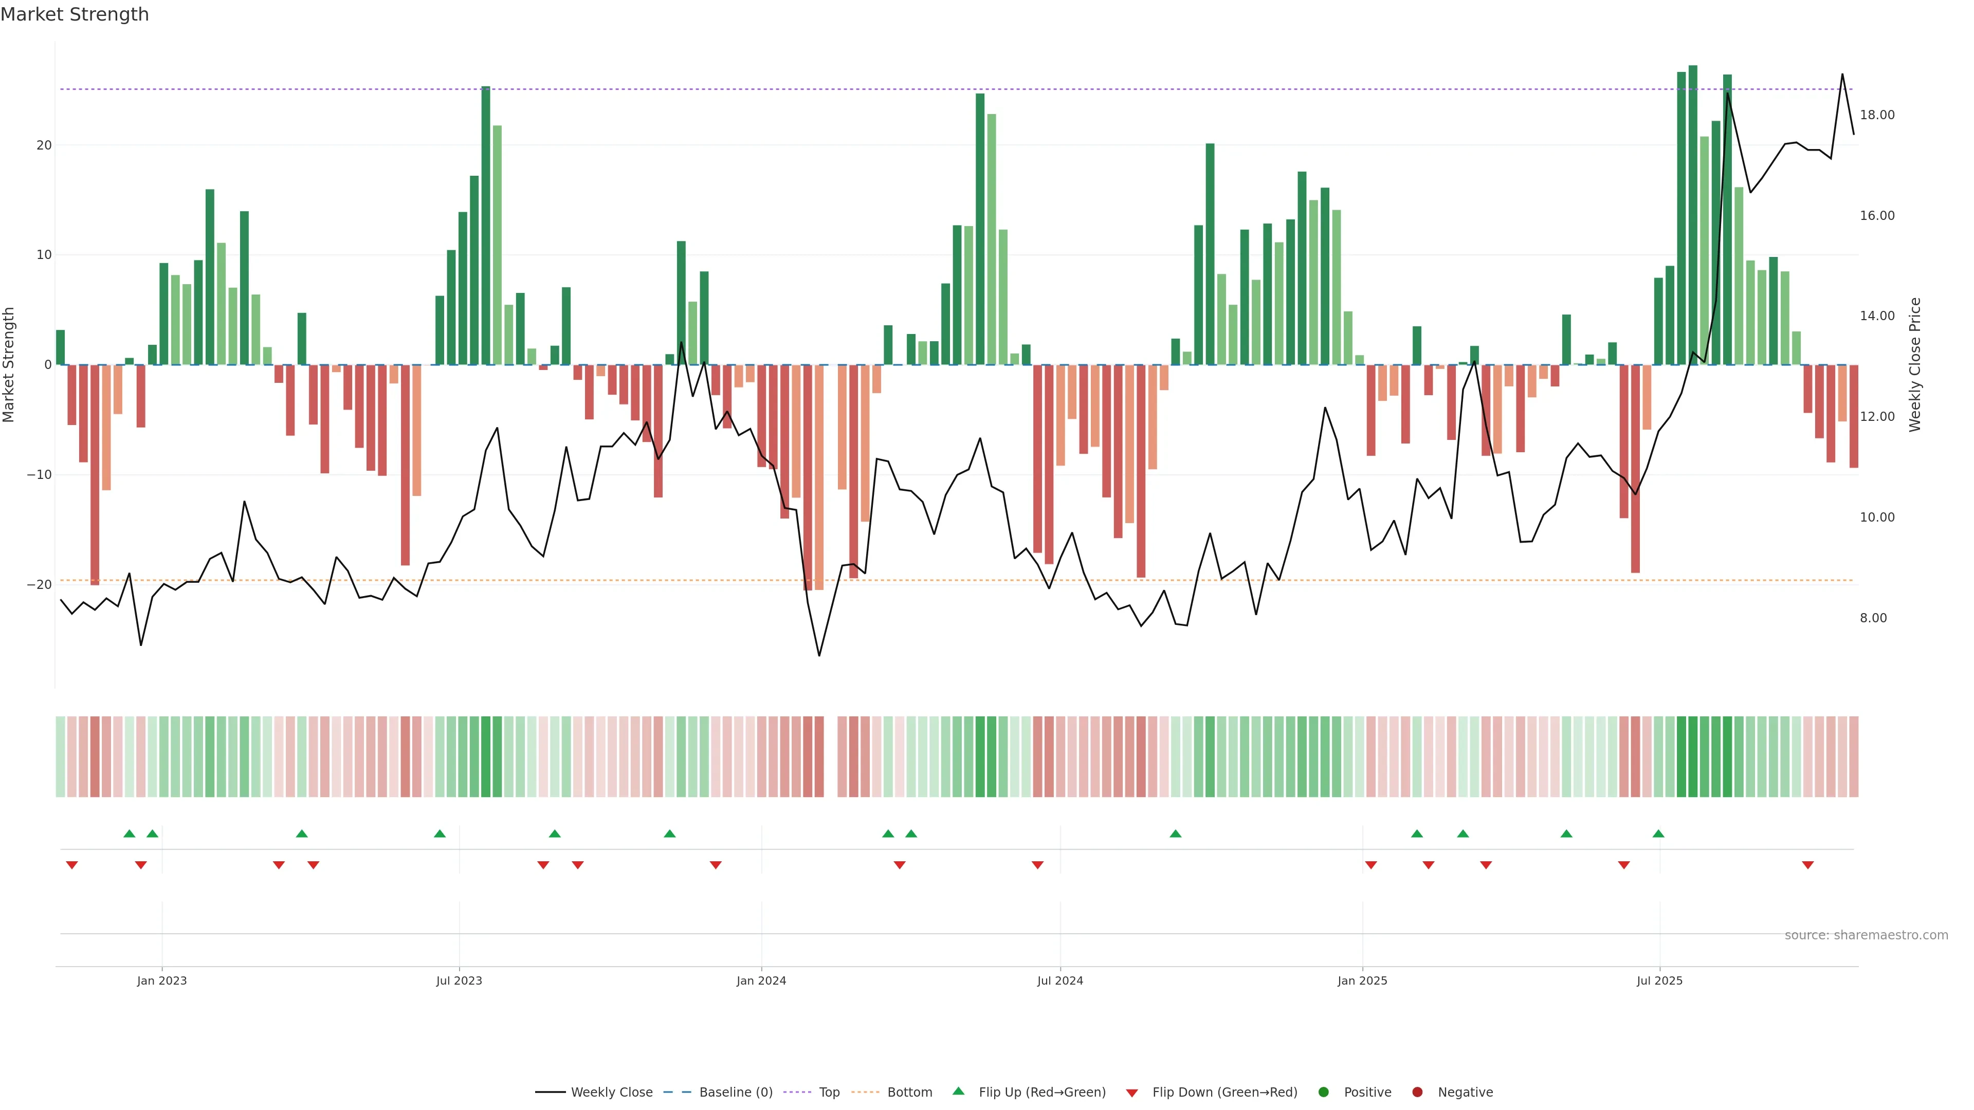Click the Negative red circle legend icon
Image resolution: width=1974 pixels, height=1110 pixels.
[1417, 1093]
